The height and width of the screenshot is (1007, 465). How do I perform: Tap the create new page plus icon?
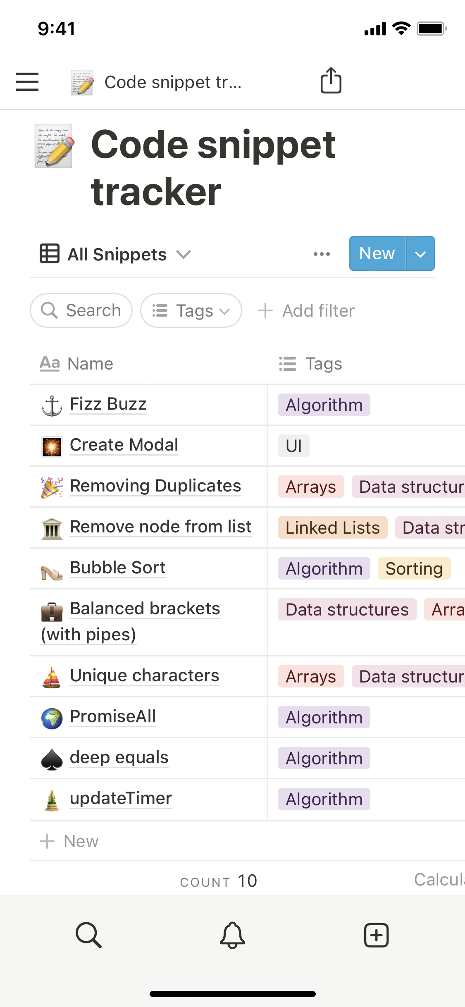(x=376, y=935)
